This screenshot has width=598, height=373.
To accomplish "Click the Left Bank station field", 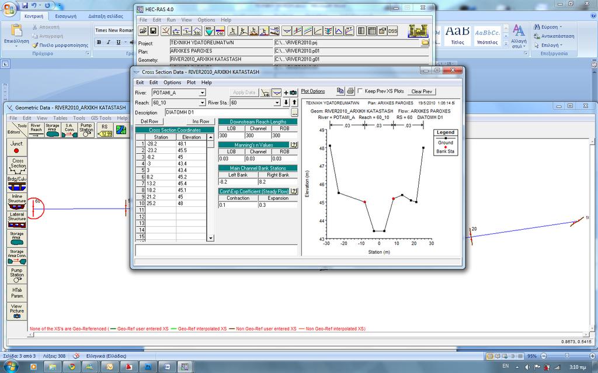I will (238, 182).
